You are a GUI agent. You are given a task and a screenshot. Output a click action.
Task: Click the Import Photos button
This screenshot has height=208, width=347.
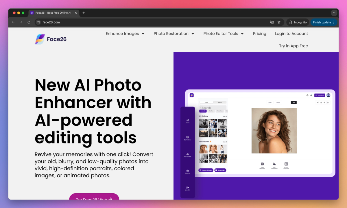(206, 170)
